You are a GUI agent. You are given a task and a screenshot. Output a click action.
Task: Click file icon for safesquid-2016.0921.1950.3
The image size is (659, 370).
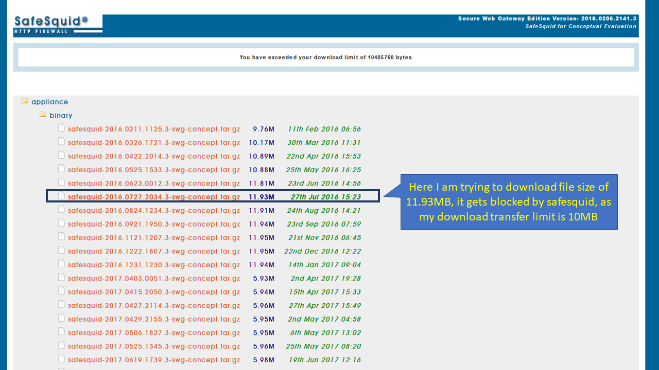pyautogui.click(x=61, y=223)
